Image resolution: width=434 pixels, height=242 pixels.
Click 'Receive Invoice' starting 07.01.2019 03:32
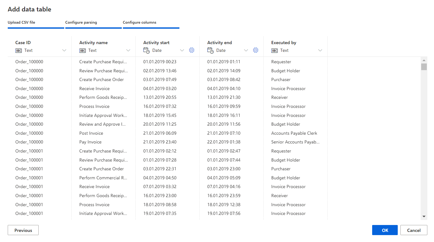pos(94,186)
